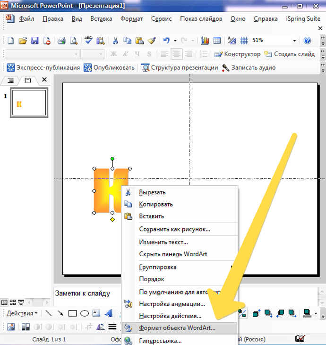Click the green rotation handle above WordArt
This screenshot has height=345, width=326.
pos(112,159)
